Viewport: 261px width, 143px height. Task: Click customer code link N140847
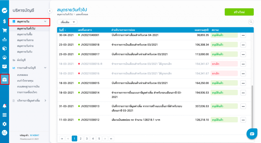click(x=35, y=135)
